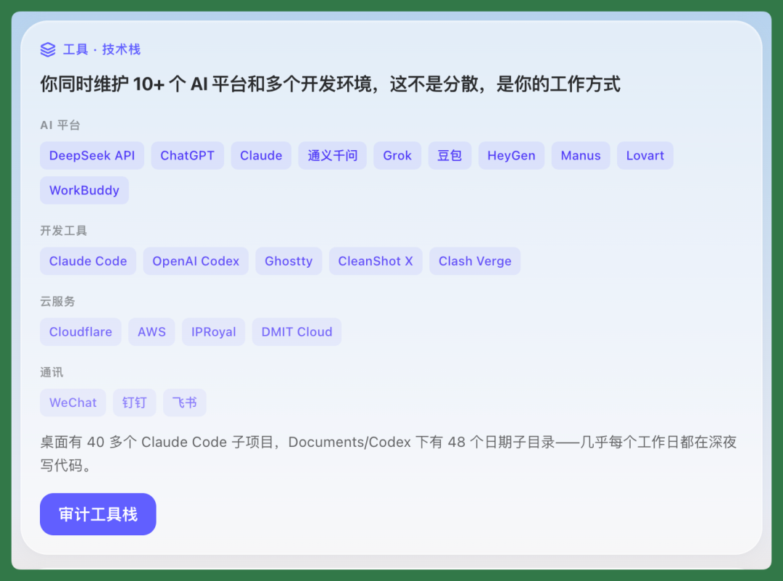Click the stacked layers icon beside 工具 · 技术栈
The width and height of the screenshot is (783, 581).
(48, 49)
